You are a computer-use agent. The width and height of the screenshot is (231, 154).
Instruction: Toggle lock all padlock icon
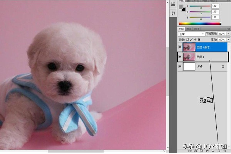(x=199, y=40)
